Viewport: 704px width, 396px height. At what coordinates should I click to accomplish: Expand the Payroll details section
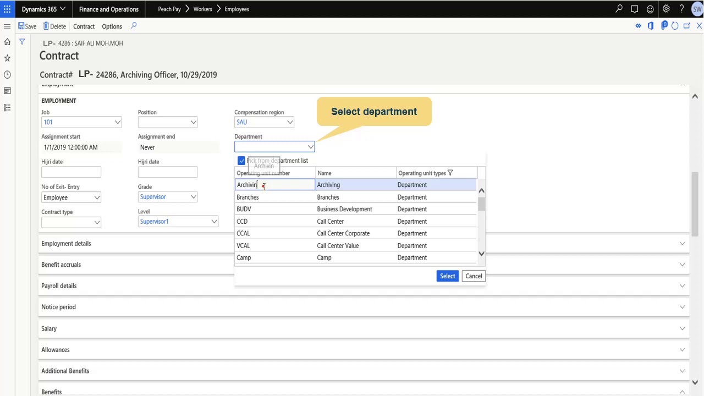(682, 286)
